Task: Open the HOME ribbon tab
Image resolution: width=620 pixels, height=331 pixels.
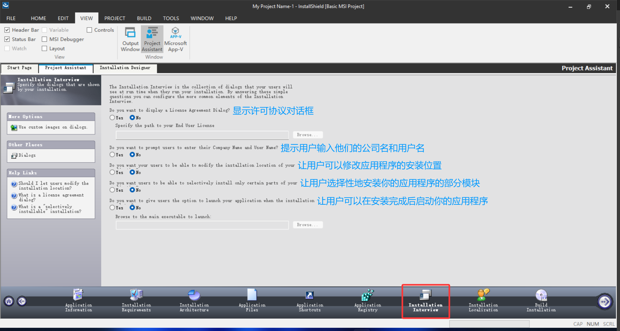Action: tap(39, 18)
